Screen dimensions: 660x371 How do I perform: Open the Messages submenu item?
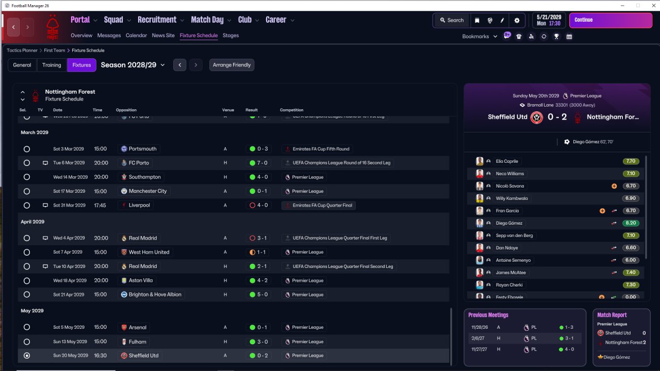tap(109, 36)
